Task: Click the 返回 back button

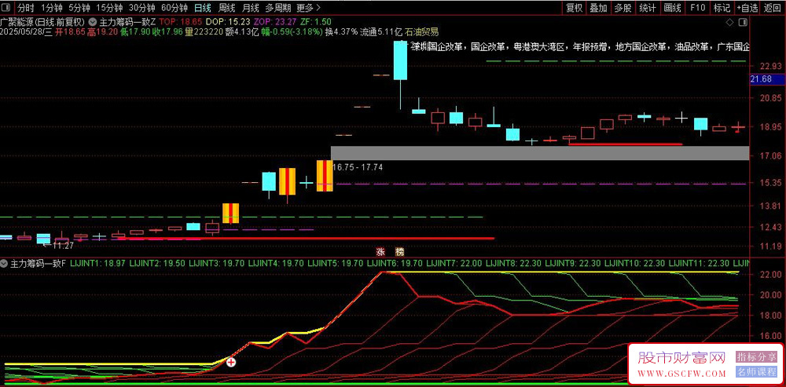Action: point(773,8)
